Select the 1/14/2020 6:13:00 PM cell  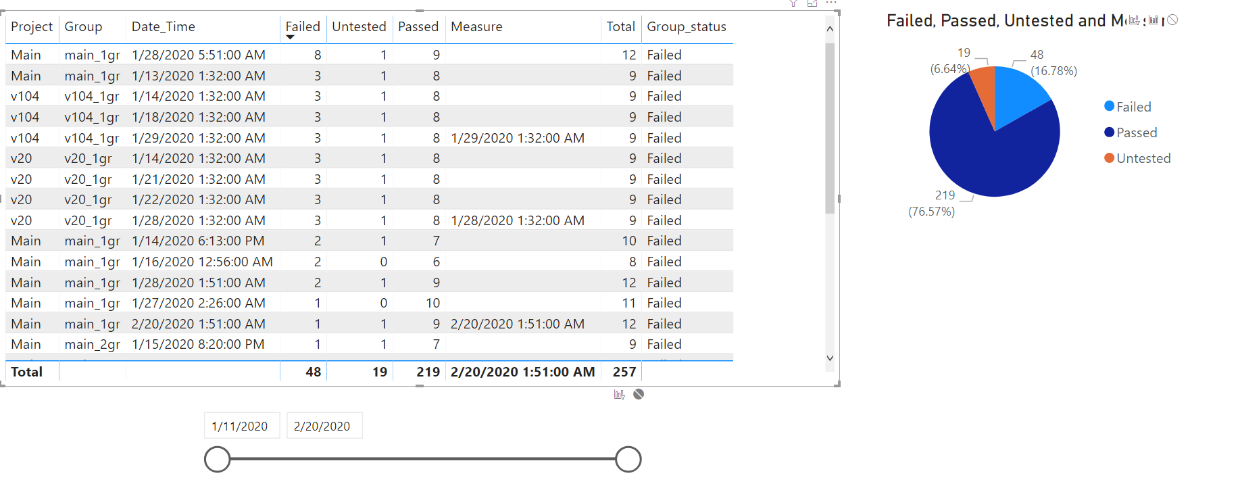point(198,241)
